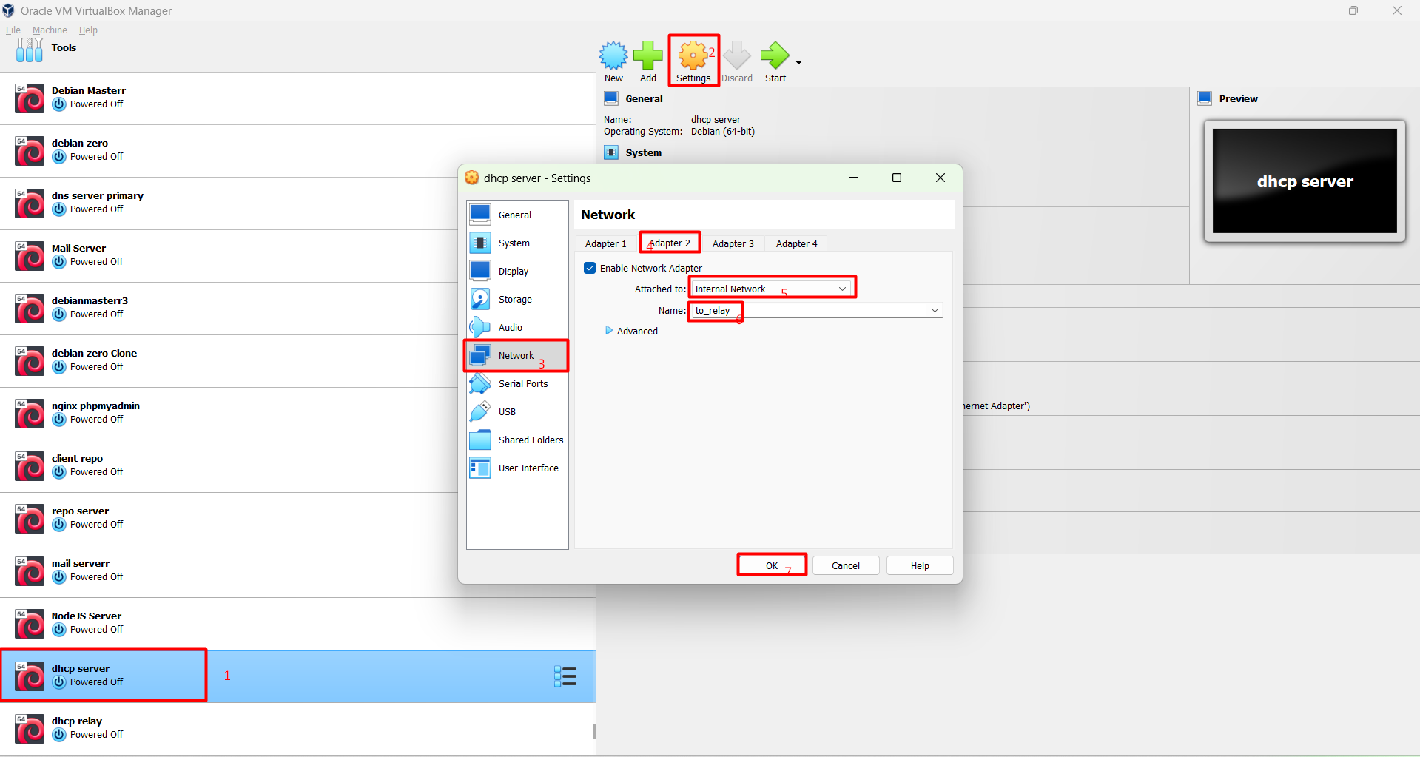The width and height of the screenshot is (1420, 757).
Task: Open the Attached to dropdown
Action: pyautogui.click(x=771, y=289)
